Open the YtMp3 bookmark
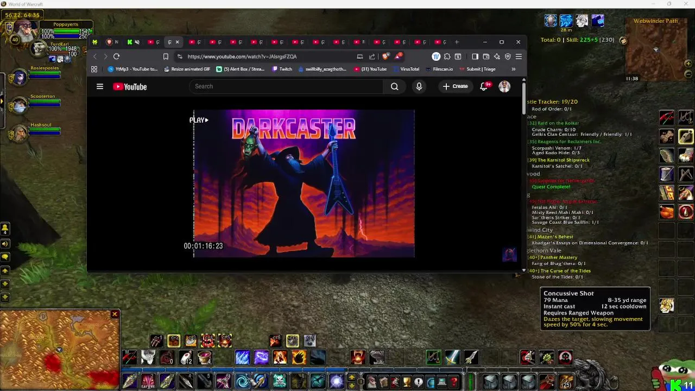The width and height of the screenshot is (695, 391). [132, 70]
